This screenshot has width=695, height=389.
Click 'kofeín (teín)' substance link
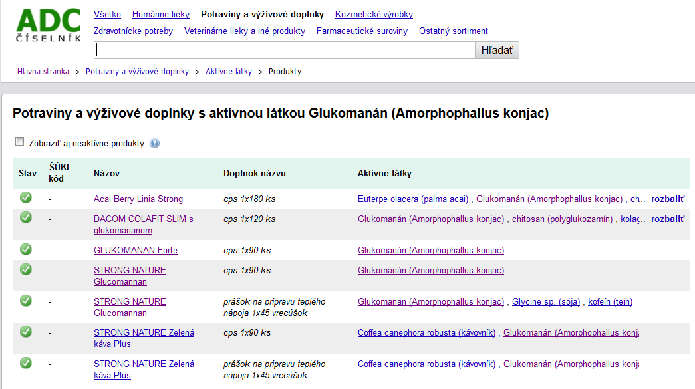click(x=611, y=302)
